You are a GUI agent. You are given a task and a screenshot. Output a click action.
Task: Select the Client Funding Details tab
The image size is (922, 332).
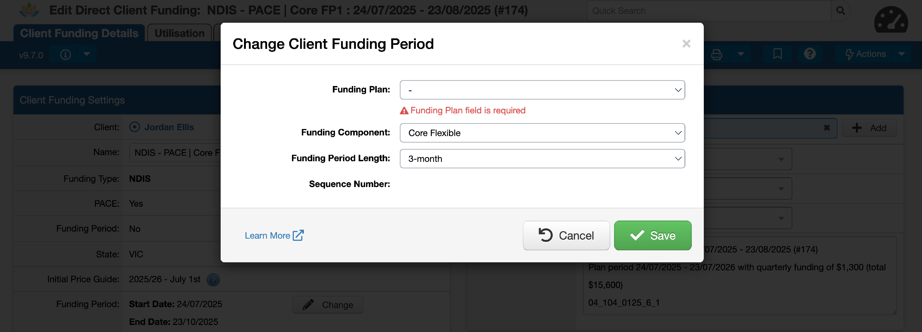(79, 33)
